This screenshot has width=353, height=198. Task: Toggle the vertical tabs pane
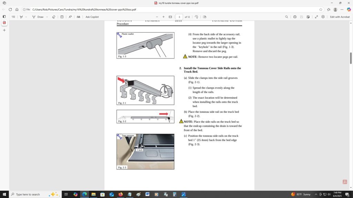[x=4, y=16]
